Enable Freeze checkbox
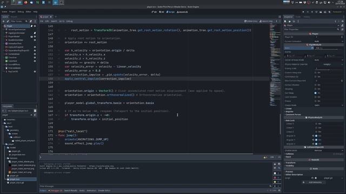Screen dimensions: 346x194 (316, 101)
